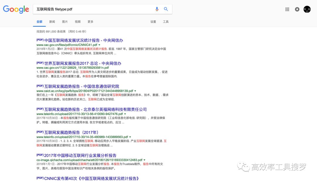Switch to the 视频 tab

[77, 22]
